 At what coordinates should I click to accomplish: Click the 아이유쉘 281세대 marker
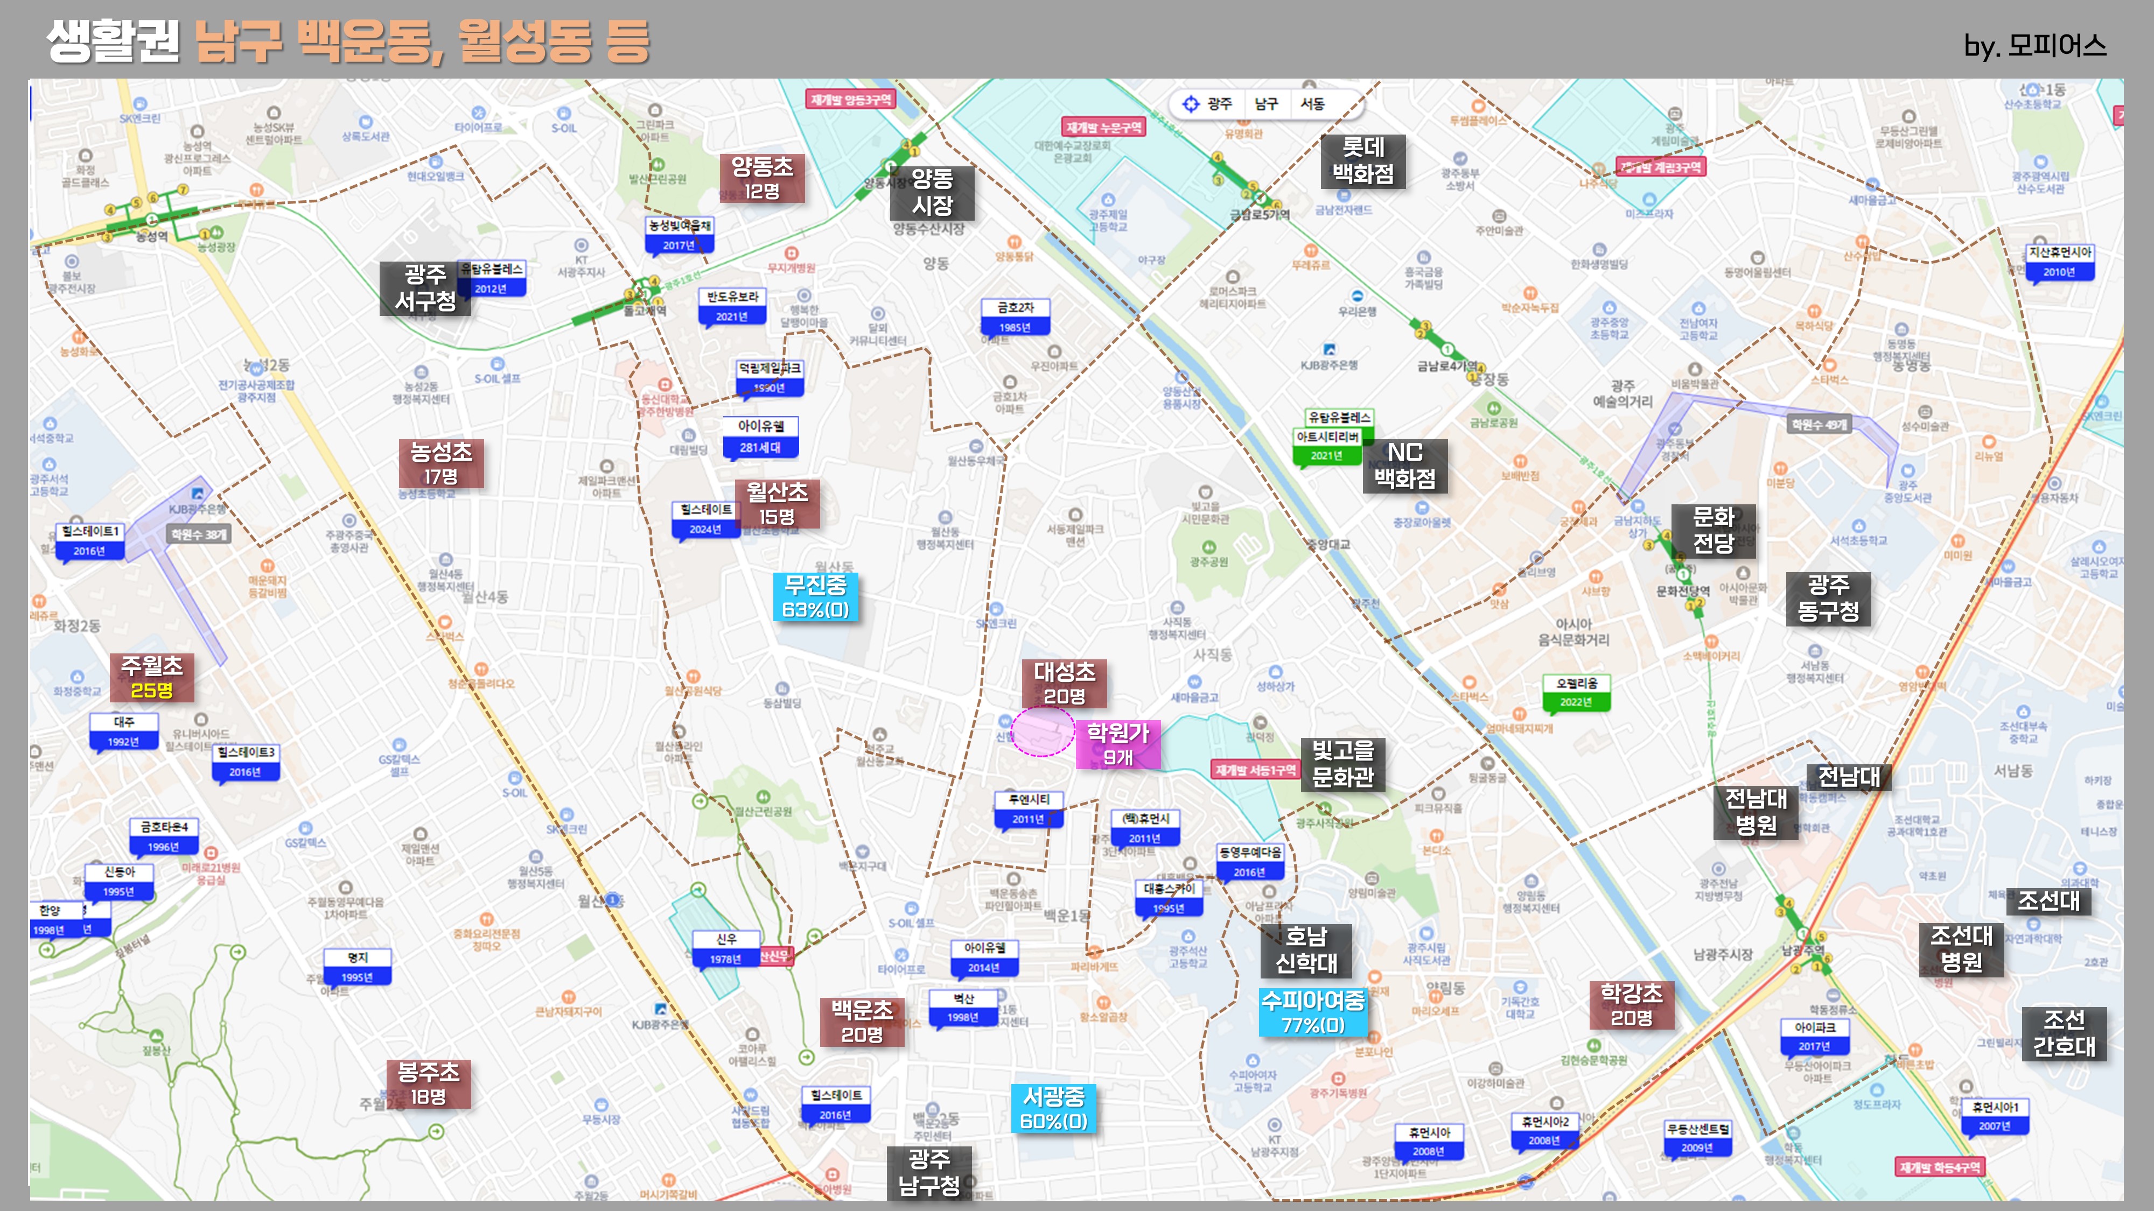760,436
